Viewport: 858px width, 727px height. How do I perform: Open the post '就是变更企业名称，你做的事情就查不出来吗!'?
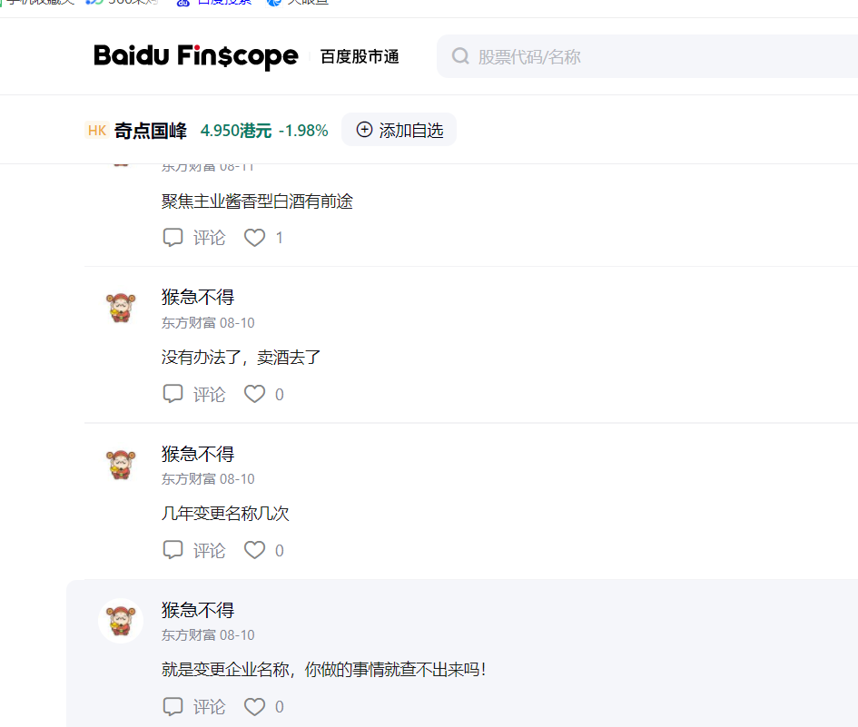tap(323, 670)
